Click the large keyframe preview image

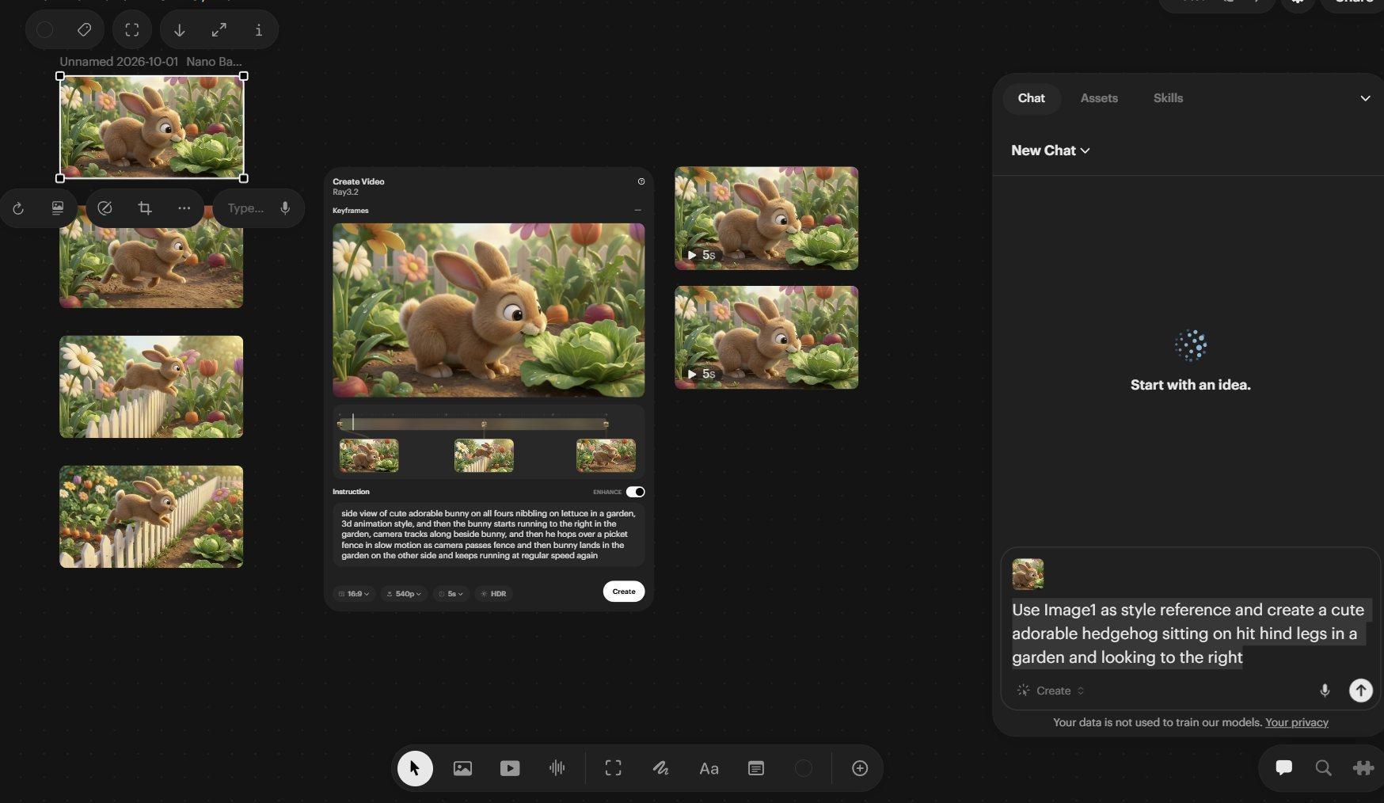[489, 310]
